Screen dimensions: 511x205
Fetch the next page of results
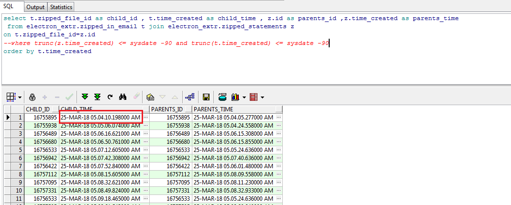[x=86, y=97]
